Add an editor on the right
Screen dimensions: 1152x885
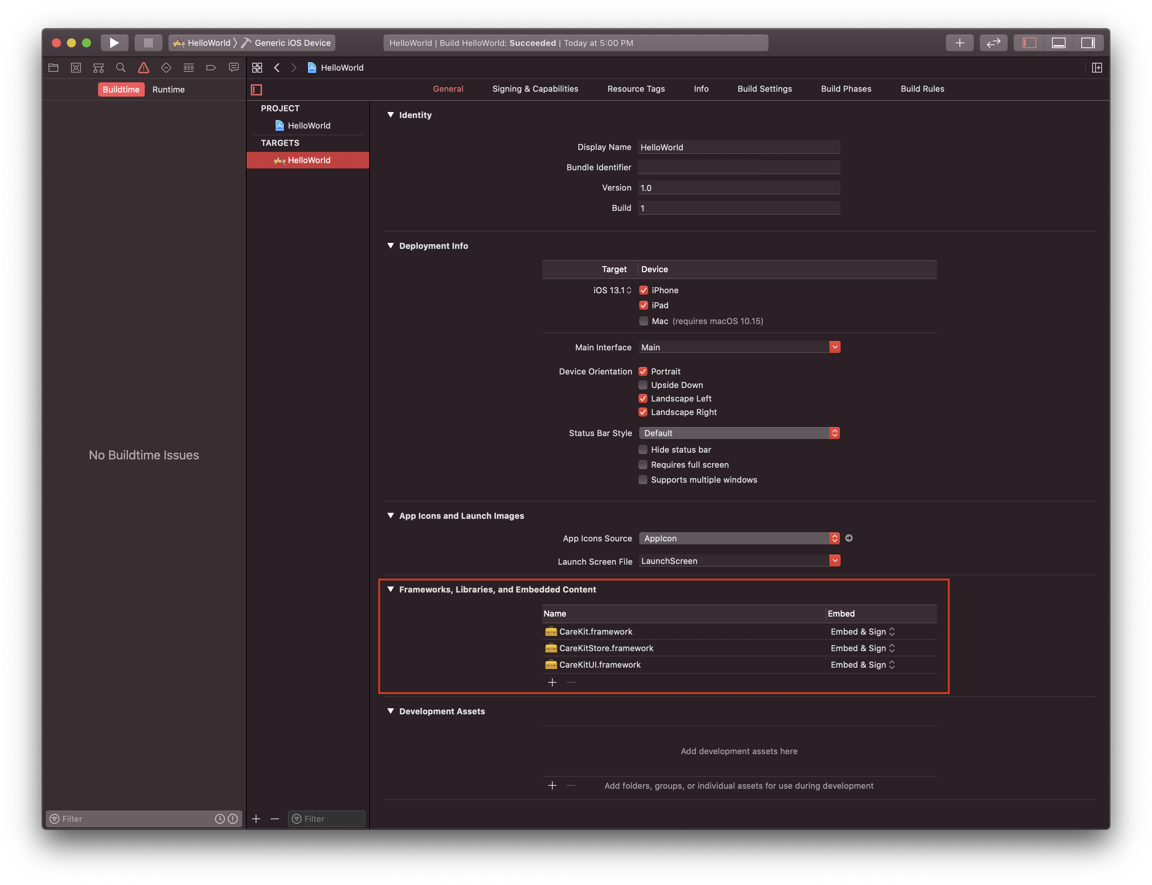[1097, 67]
